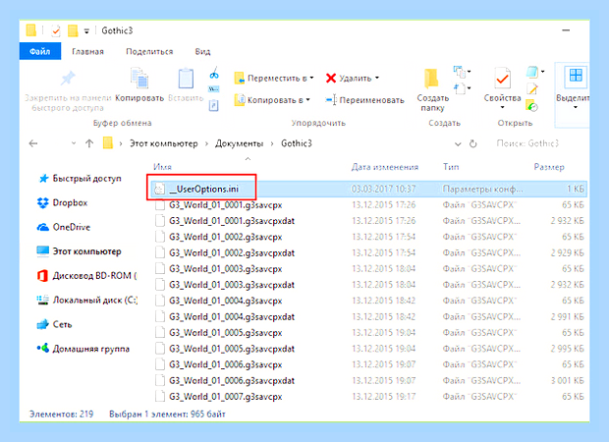Click the This PC (Этот компьютер) monitor icon

tap(42, 251)
